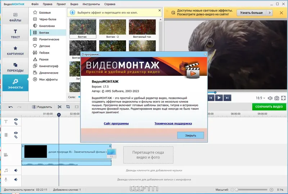Open the 16:9 aspect ratio dropdown
Viewport: 288px width, 194px height.
tap(260, 98)
